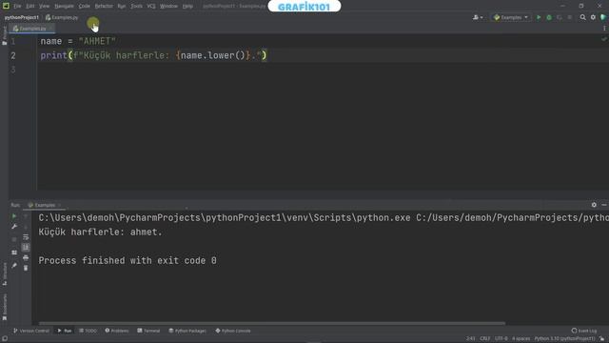
Task: Click the grey Stop icon in top toolbar
Action: (x=570, y=17)
